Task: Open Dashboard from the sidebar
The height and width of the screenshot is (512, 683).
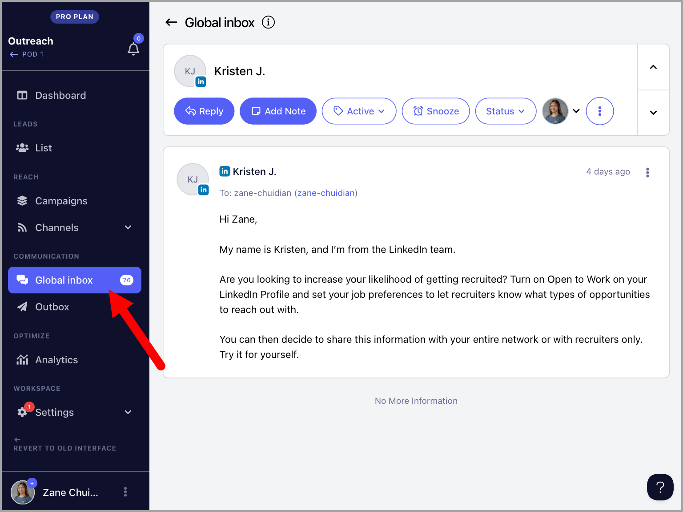Action: pyautogui.click(x=75, y=95)
